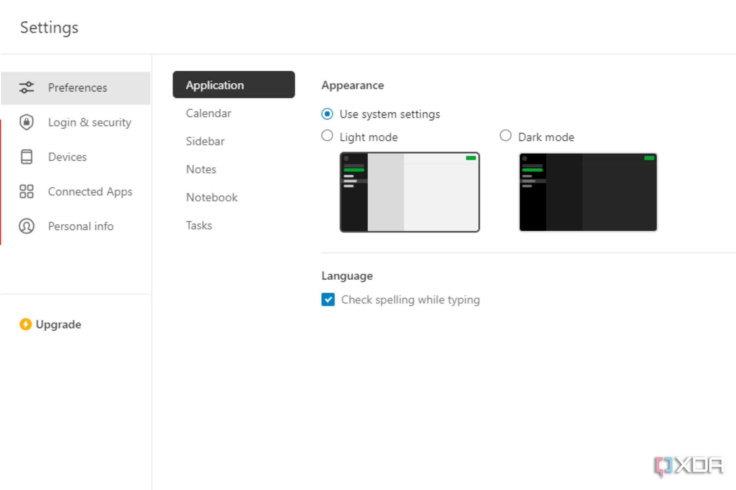Screen dimensions: 736x490
Task: Open the Tasks preferences tab
Action: (x=199, y=225)
